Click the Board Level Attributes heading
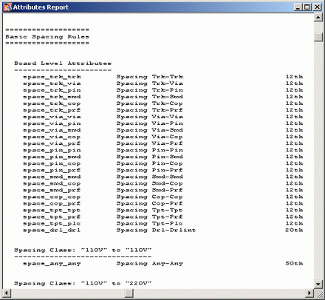The width and height of the screenshot is (325, 300). tap(63, 64)
